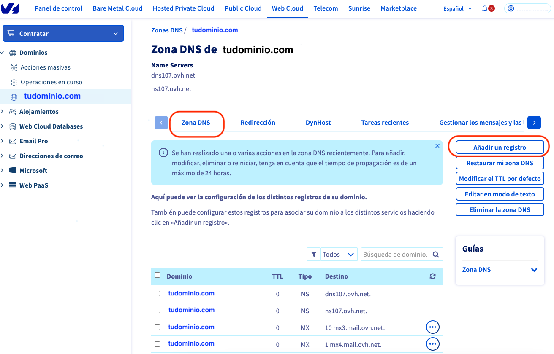Open the Todos filter dropdown
Viewport: 554px width, 354px height.
pyautogui.click(x=332, y=255)
